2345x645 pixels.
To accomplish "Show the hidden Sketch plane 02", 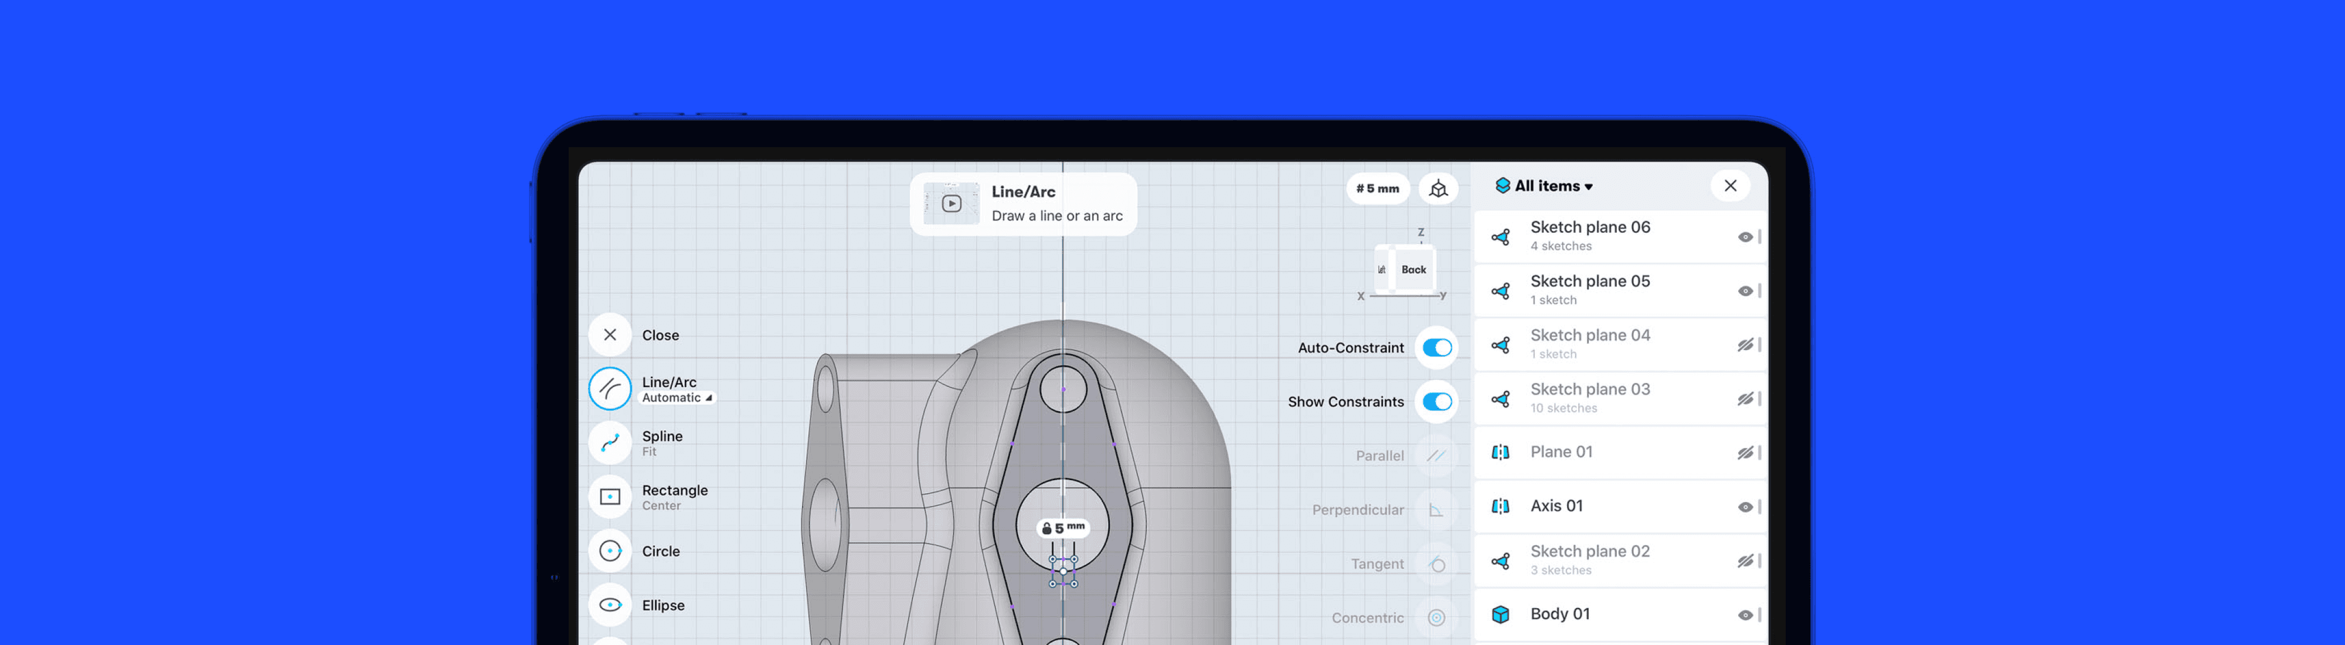I will (1745, 561).
